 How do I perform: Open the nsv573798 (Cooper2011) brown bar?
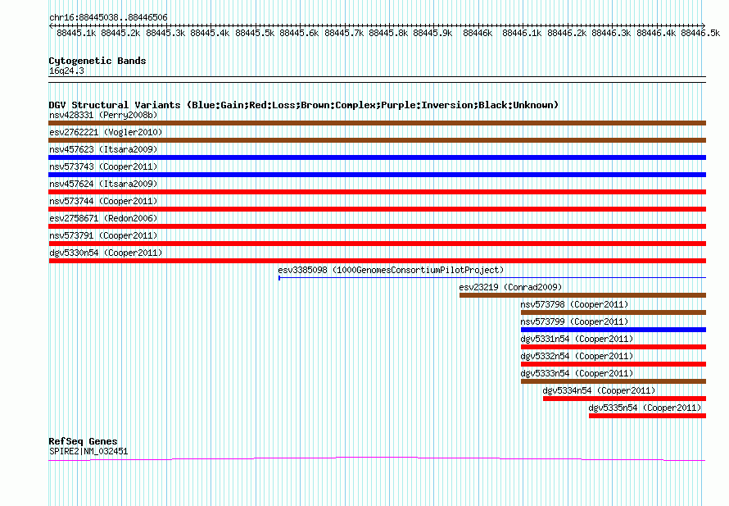click(x=614, y=312)
